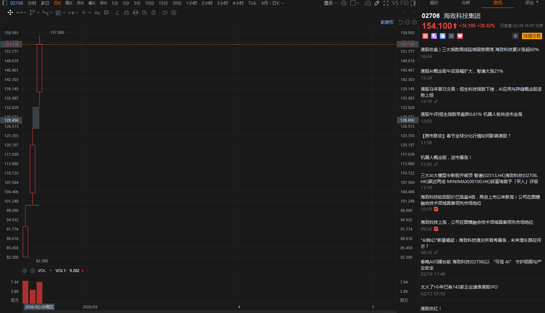Select the trend line angle tool

117,13
